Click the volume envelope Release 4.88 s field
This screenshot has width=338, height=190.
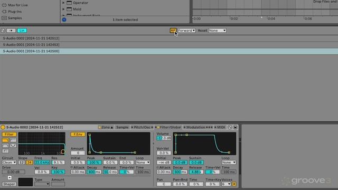pyautogui.click(x=196, y=172)
